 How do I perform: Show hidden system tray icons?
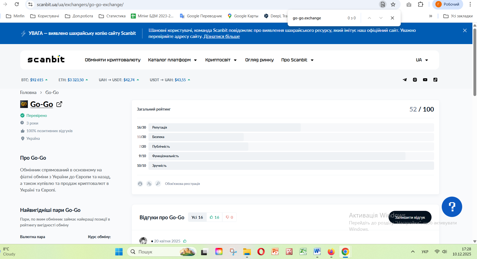[413, 252]
